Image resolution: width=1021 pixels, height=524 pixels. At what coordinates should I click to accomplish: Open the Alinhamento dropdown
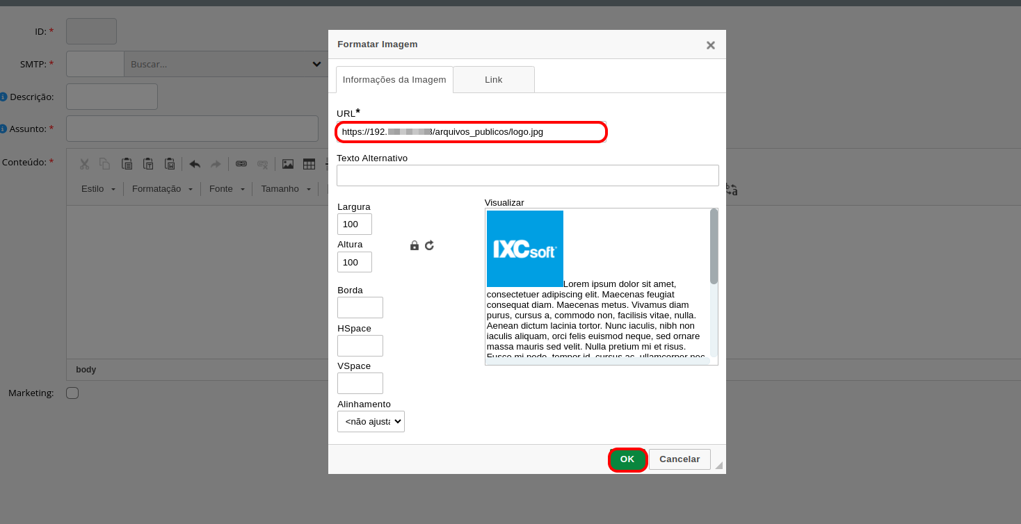pos(371,421)
